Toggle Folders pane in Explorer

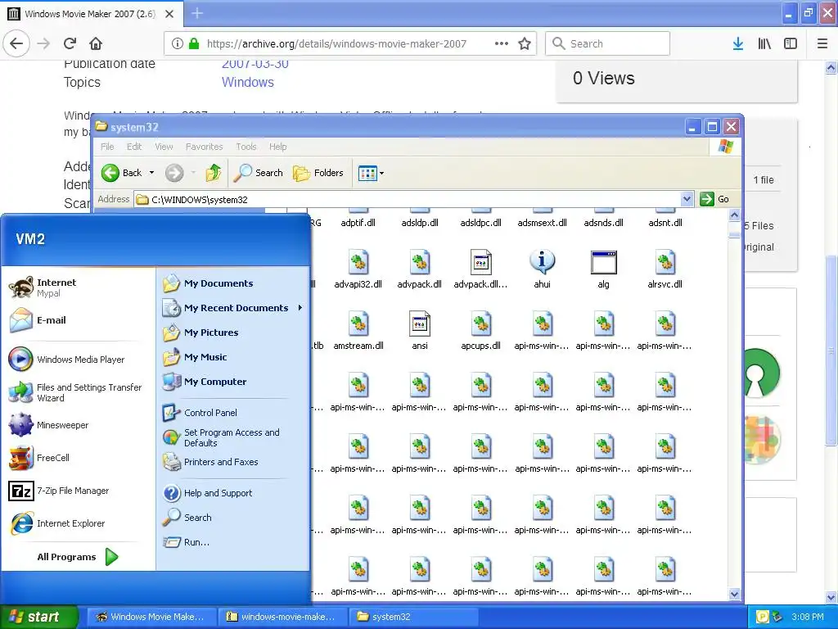318,173
